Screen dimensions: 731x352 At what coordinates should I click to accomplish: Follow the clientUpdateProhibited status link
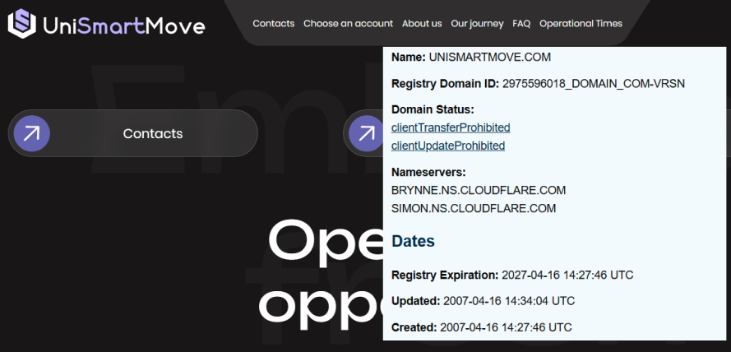[448, 146]
